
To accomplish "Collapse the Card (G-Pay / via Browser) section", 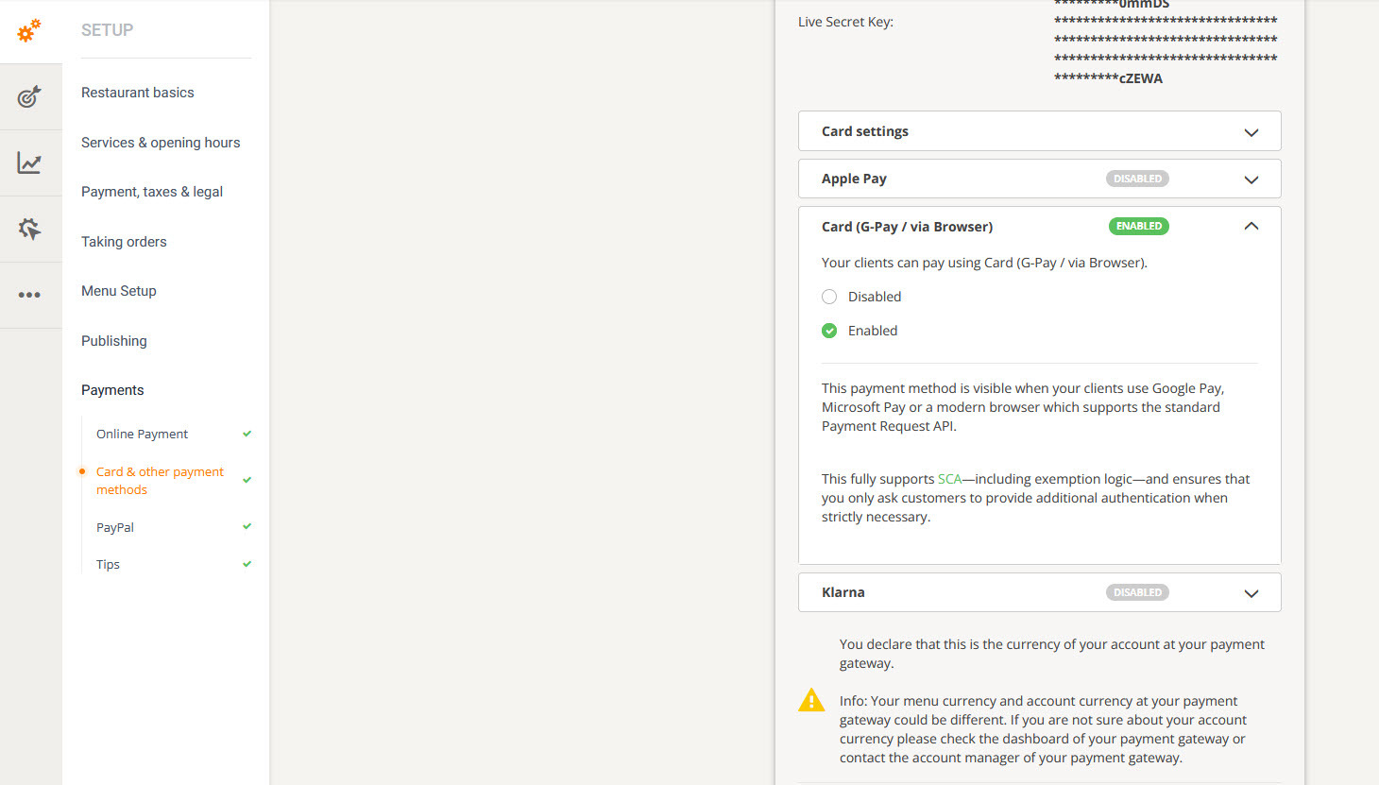I will click(1251, 227).
